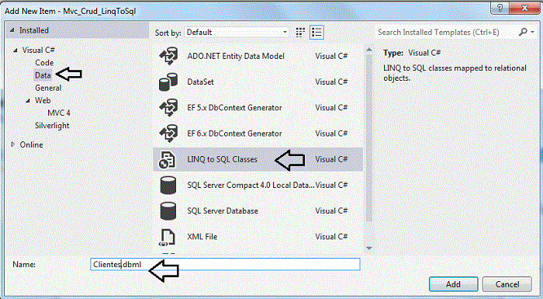The image size is (543, 299).
Task: Choose SQL Server Compact 4.0 Local Database icon
Action: tap(168, 186)
